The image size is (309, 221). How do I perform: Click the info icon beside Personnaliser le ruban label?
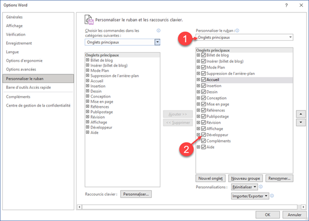click(x=237, y=30)
